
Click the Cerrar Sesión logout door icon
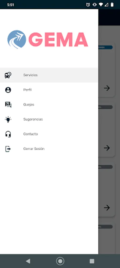pyautogui.click(x=8, y=149)
